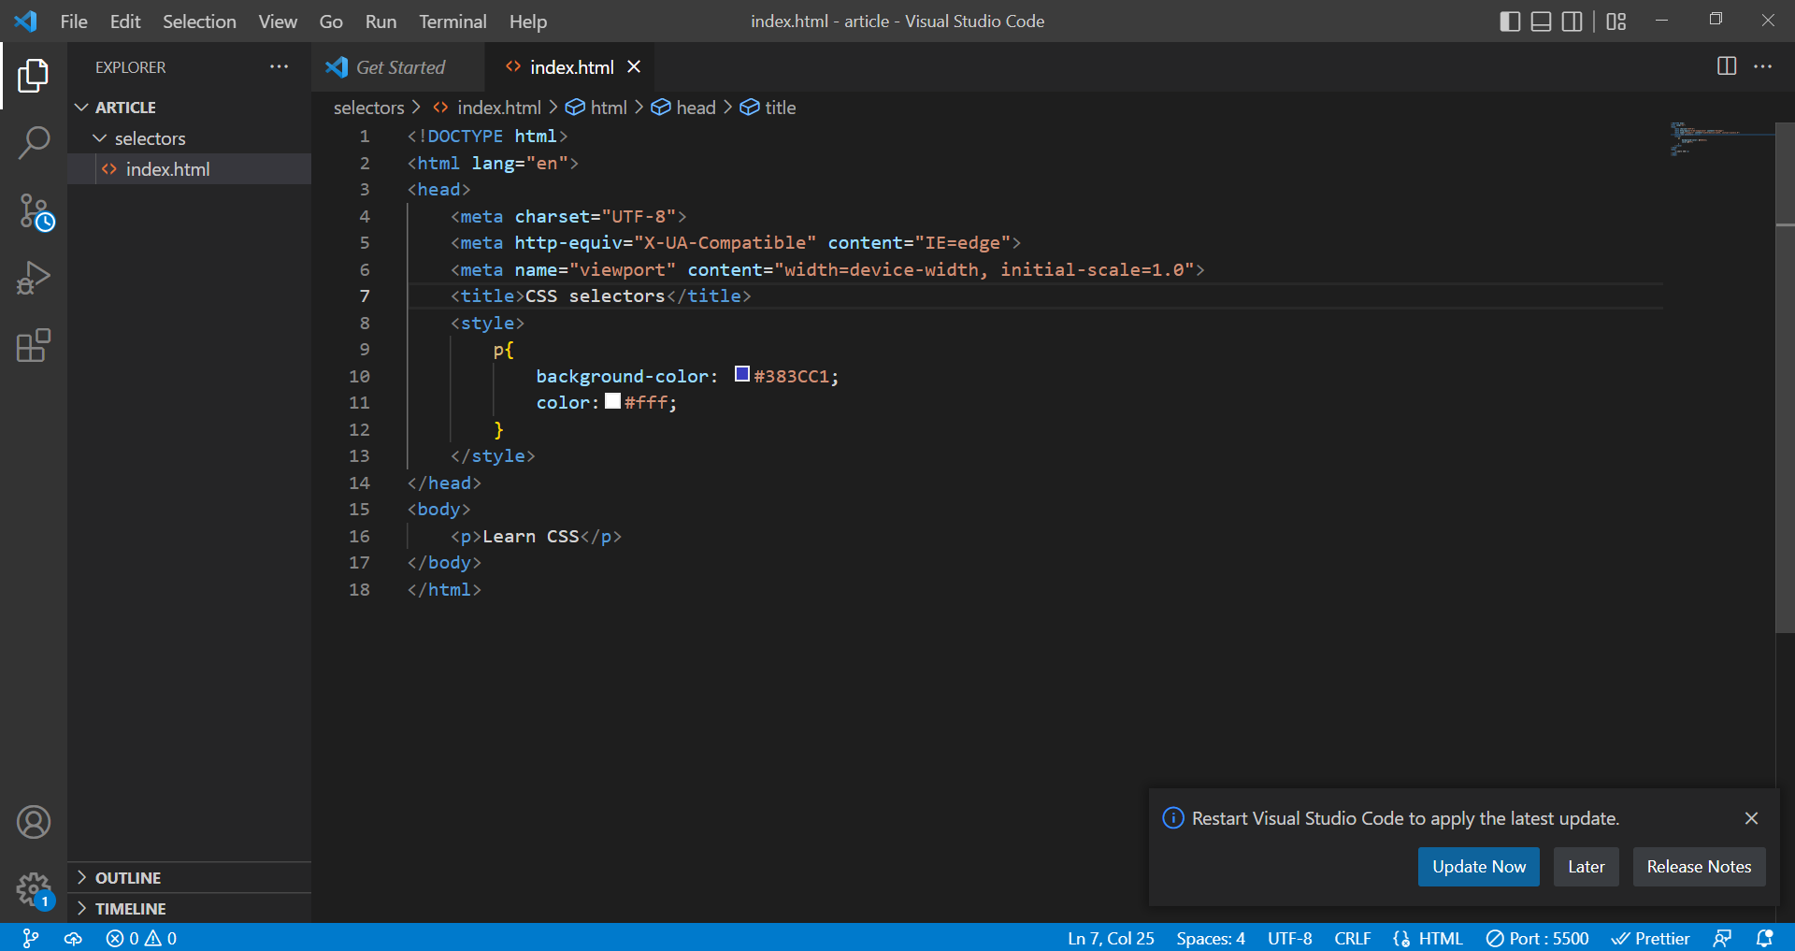This screenshot has width=1795, height=951.
Task: Click the notifications bell in status bar
Action: [x=1764, y=938]
